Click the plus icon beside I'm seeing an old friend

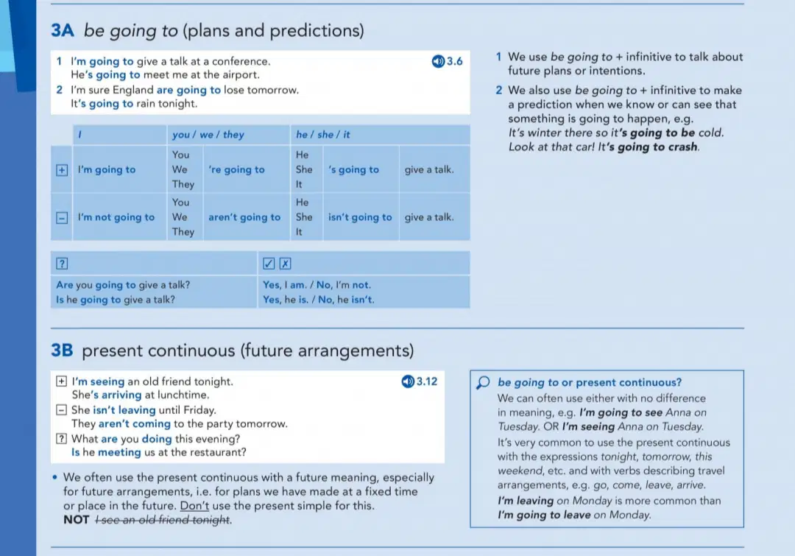pos(61,381)
